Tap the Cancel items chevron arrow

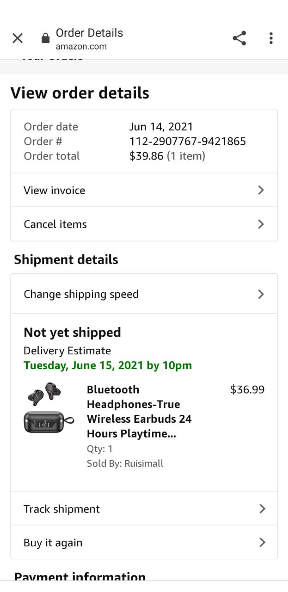[261, 224]
